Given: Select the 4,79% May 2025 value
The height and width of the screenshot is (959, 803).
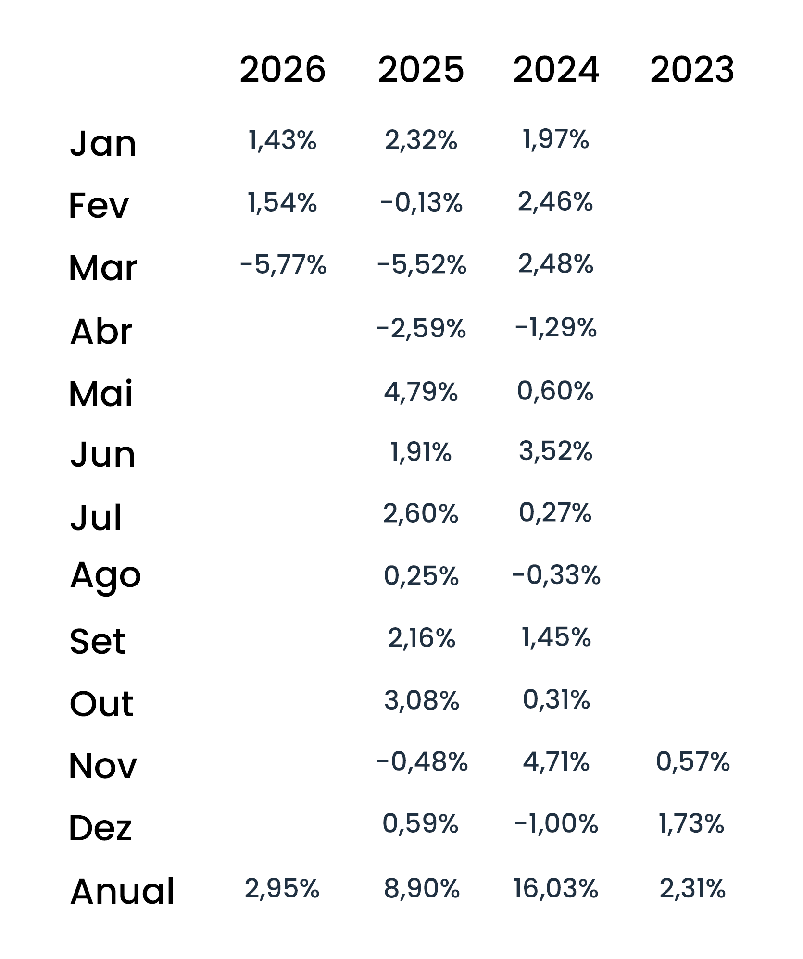Looking at the screenshot, I should pos(421,392).
